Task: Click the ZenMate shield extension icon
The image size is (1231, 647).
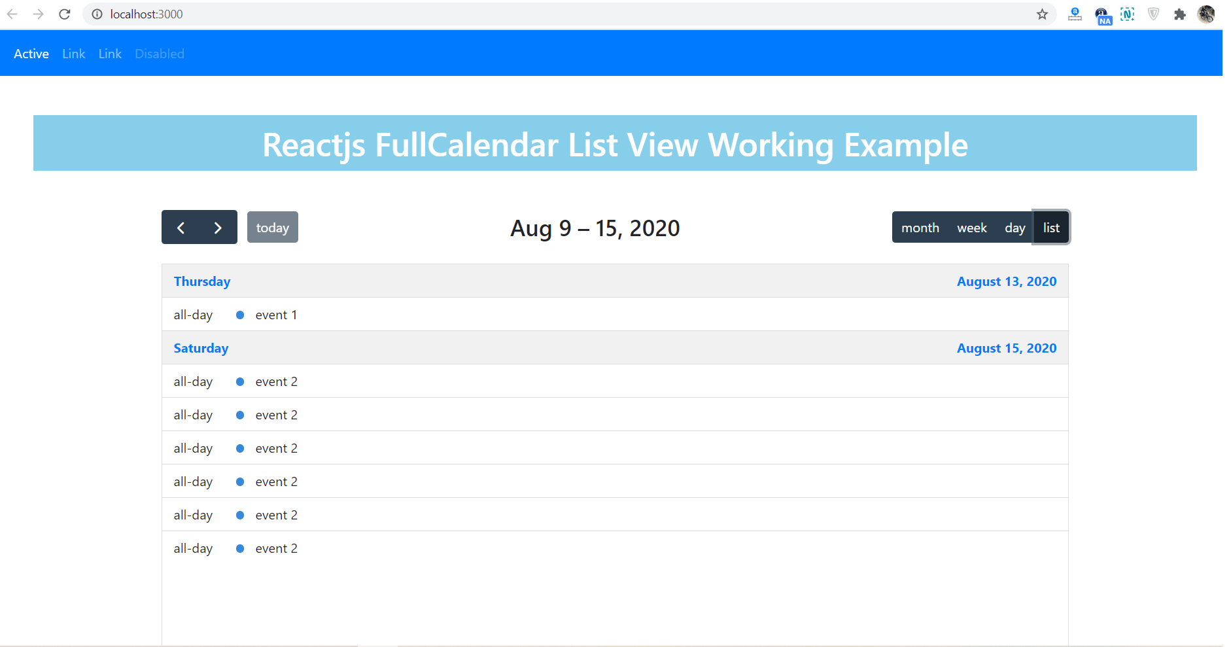Action: pos(1153,14)
